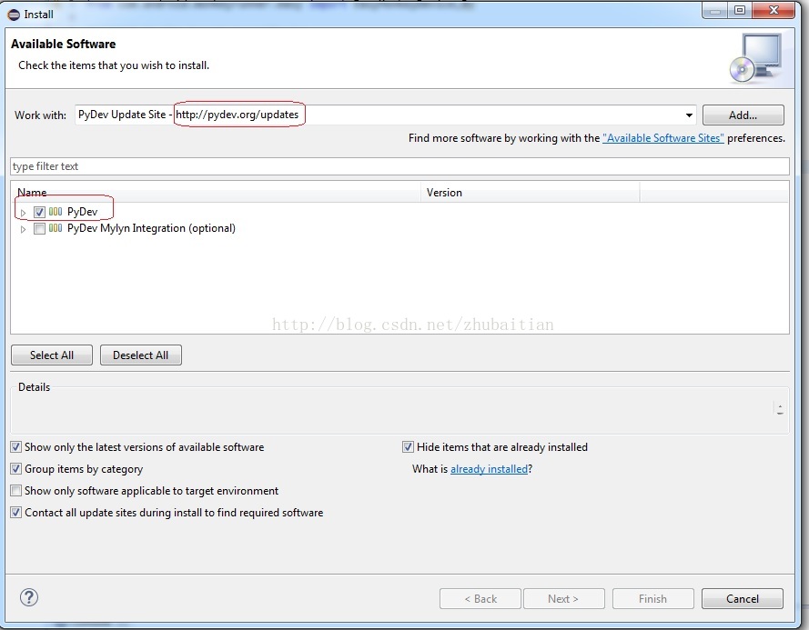
Task: Click the Cancel button
Action: click(x=742, y=598)
